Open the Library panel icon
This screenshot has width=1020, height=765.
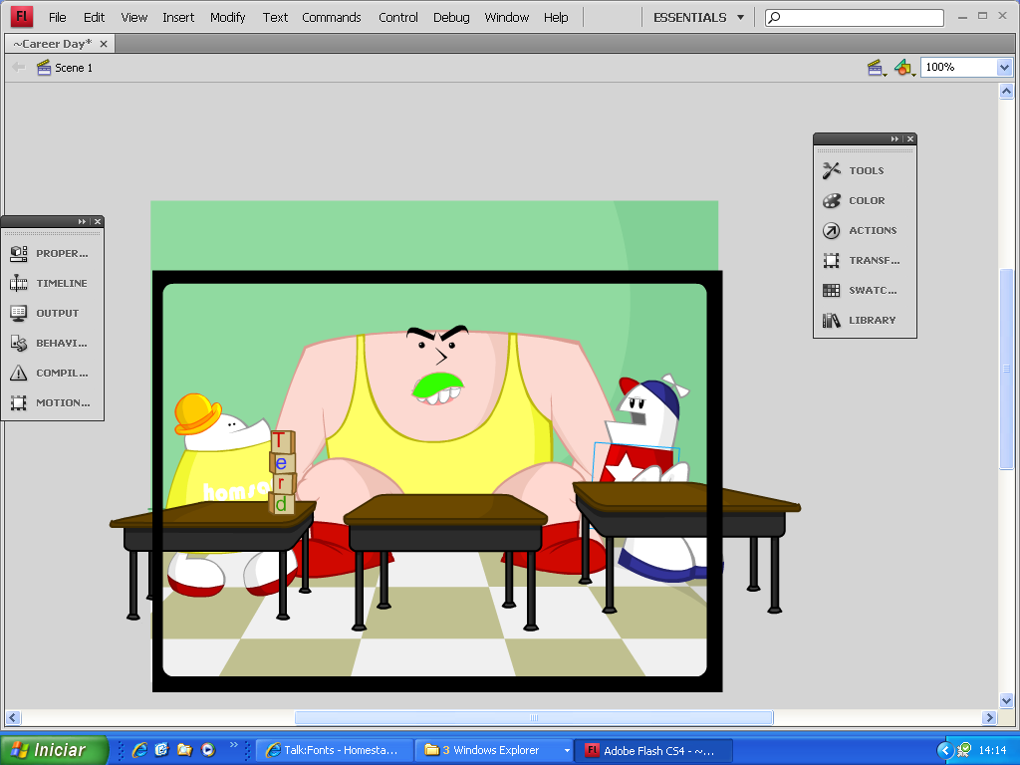pyautogui.click(x=832, y=320)
